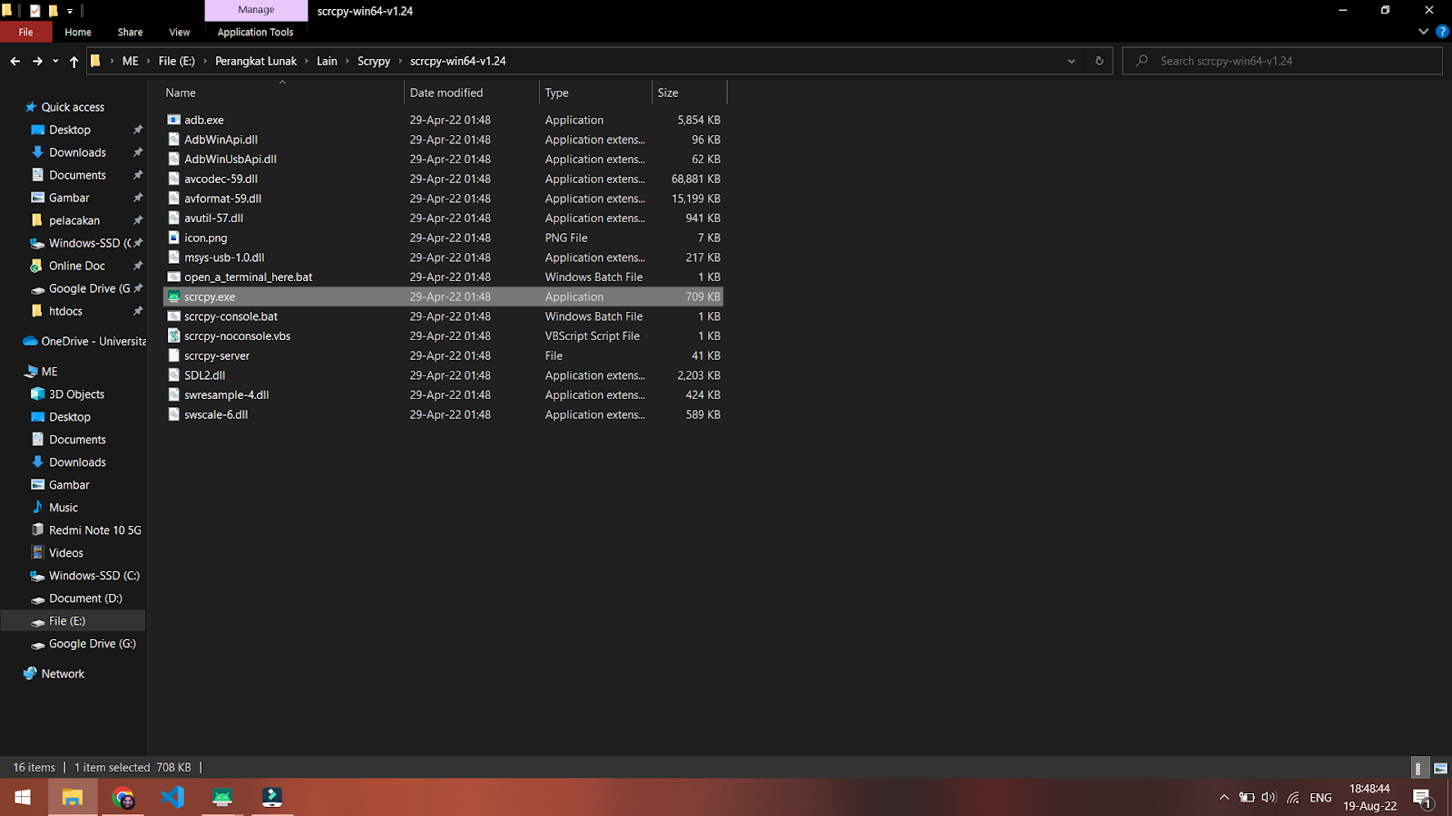Open the Windows Start menu
Screen dimensions: 1452x816
23,797
